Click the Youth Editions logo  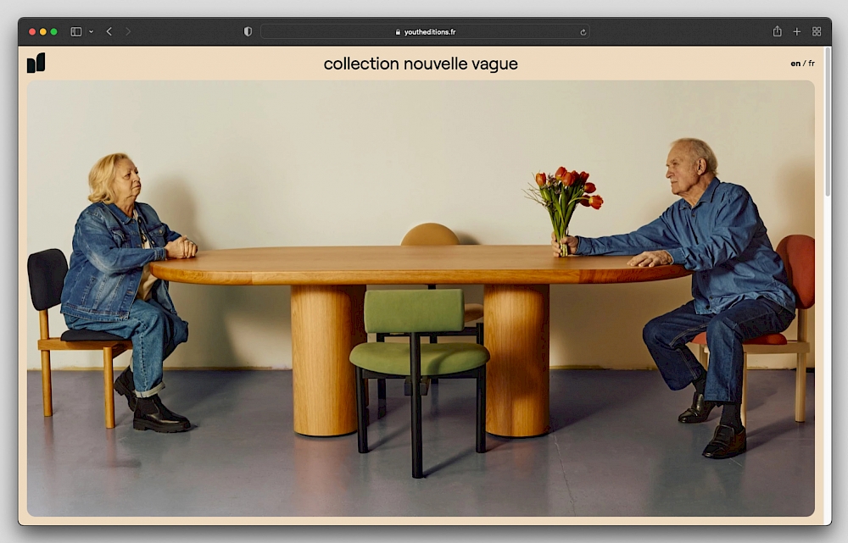click(x=36, y=64)
